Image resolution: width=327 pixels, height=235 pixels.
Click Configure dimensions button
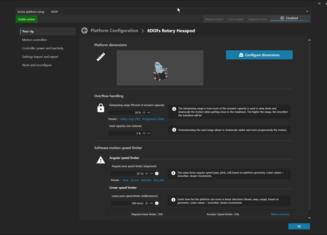(x=259, y=55)
